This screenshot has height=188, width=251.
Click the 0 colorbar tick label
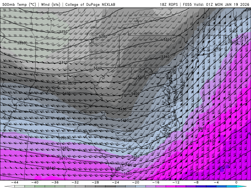[236, 182]
